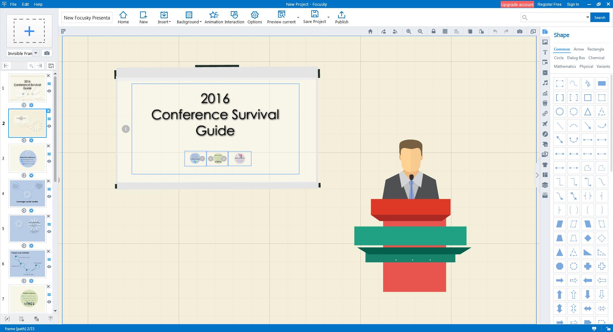Click the Upgrade account button

point(517,4)
